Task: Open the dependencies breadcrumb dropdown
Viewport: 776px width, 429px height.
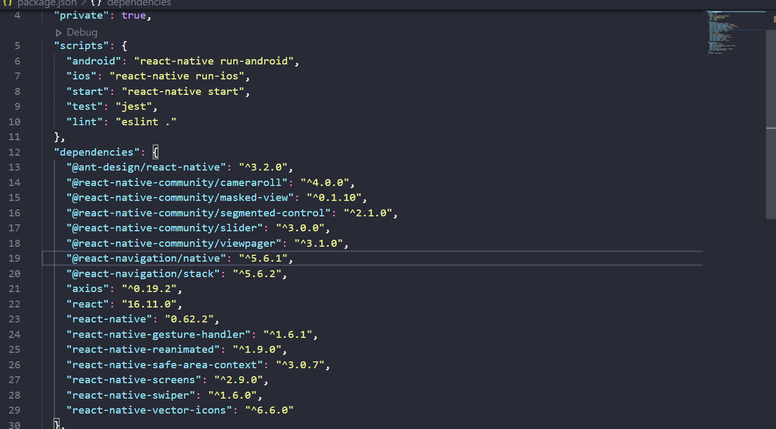Action: 139,3
